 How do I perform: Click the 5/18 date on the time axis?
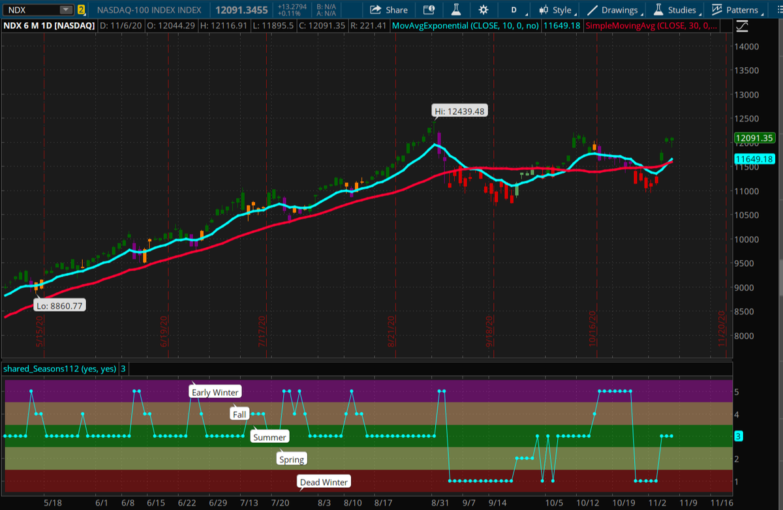point(53,503)
